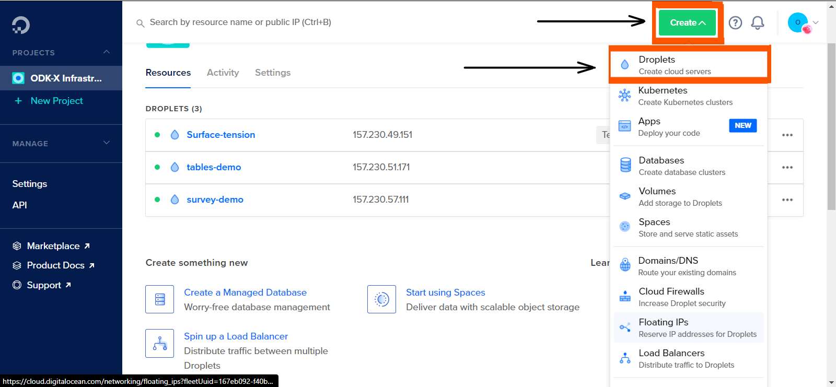Click the New Project link
The image size is (836, 387).
tap(57, 101)
